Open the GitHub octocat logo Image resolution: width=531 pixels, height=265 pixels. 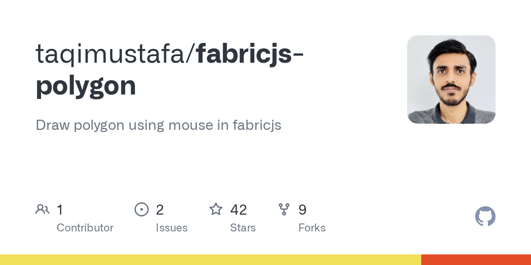485,216
